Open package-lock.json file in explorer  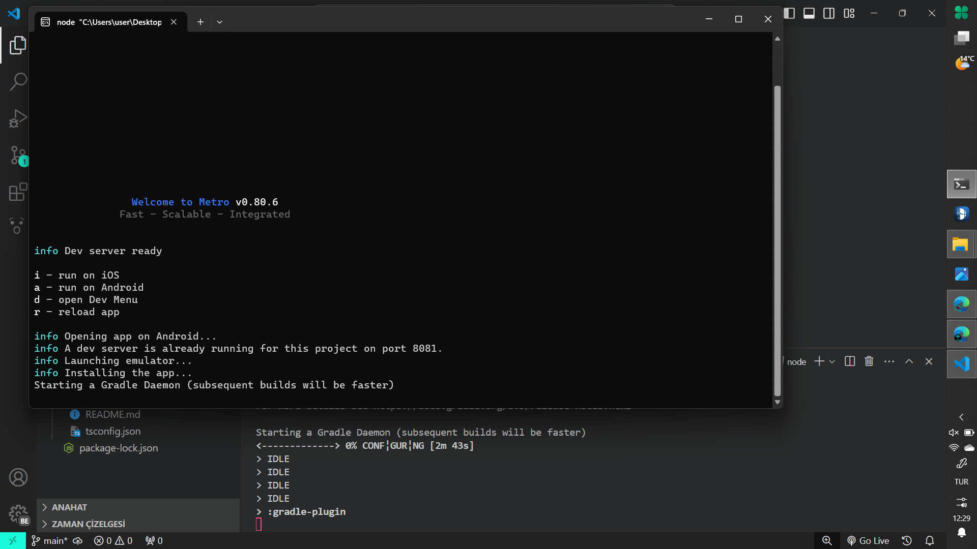pos(118,448)
